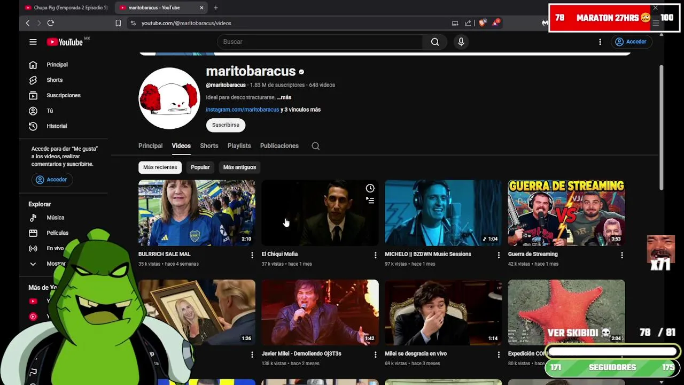Click the youtube.com address bar URL
Image resolution: width=684 pixels, height=385 pixels.
(x=186, y=23)
